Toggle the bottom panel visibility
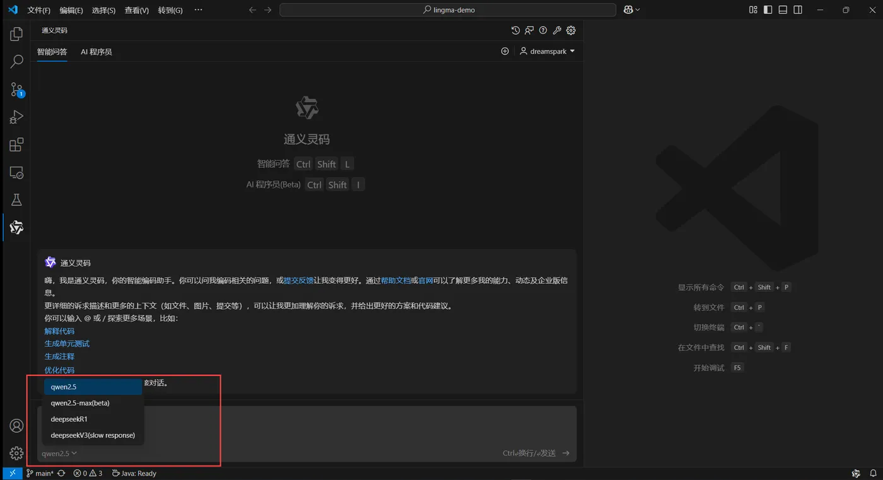Image resolution: width=883 pixels, height=480 pixels. coord(783,9)
